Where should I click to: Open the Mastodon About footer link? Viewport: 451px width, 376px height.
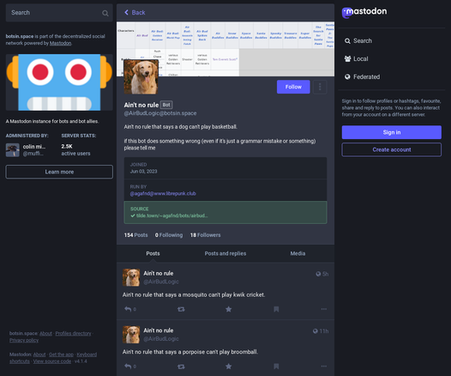pos(39,355)
